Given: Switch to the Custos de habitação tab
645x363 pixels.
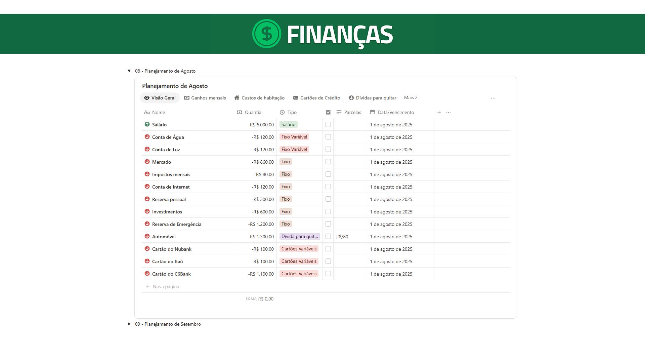Looking at the screenshot, I should tap(259, 98).
